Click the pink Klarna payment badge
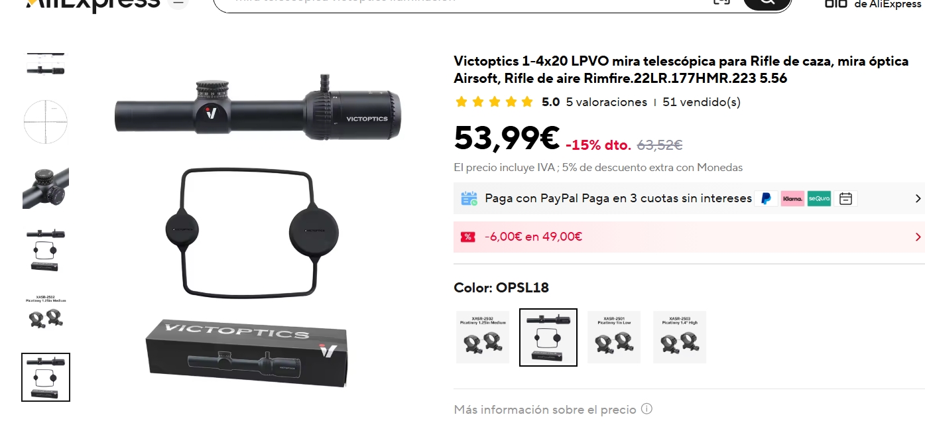925x425 pixels. tap(792, 198)
